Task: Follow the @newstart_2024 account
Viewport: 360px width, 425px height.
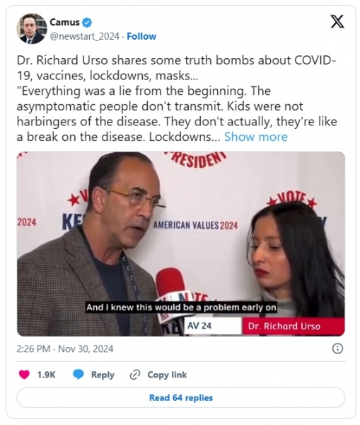Action: (x=141, y=36)
